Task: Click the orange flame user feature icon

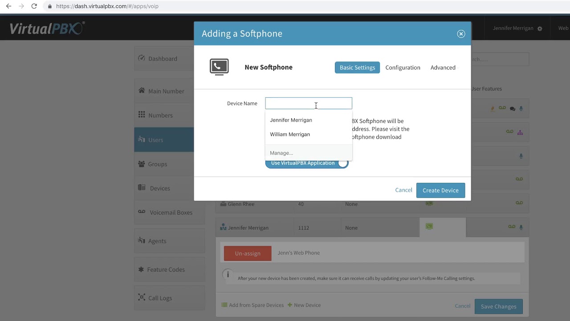Action: click(493, 108)
